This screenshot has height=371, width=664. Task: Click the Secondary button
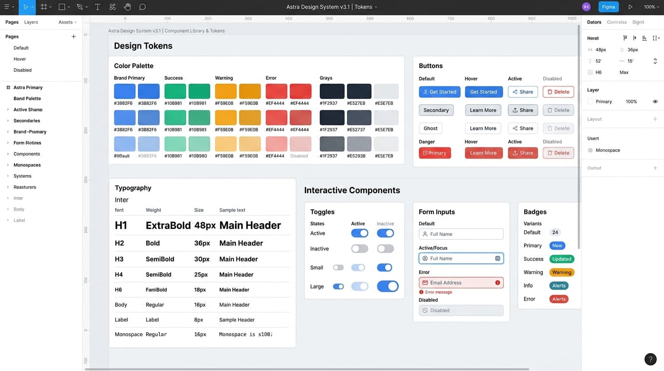point(436,110)
